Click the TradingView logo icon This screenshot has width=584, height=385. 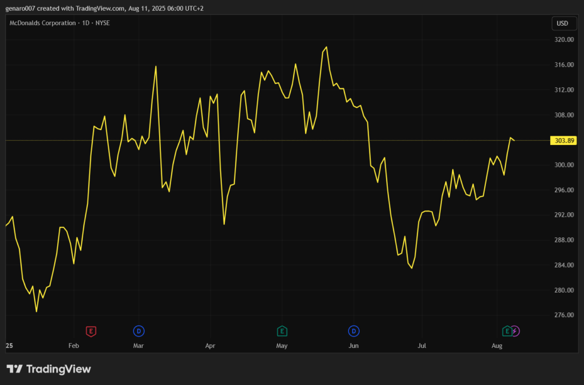(15, 369)
